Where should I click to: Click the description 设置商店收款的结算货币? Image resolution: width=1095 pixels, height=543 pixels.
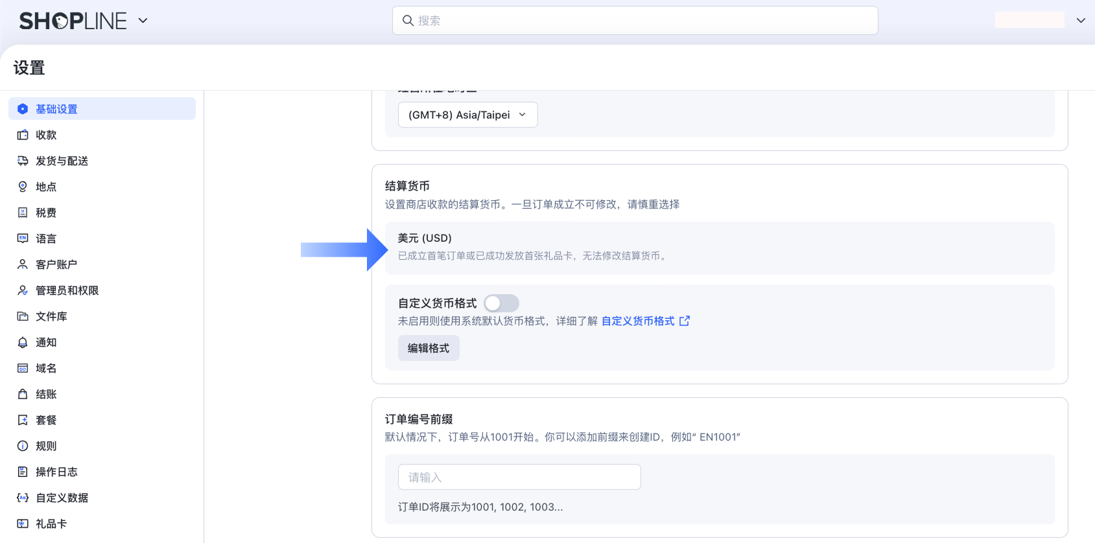pos(532,204)
